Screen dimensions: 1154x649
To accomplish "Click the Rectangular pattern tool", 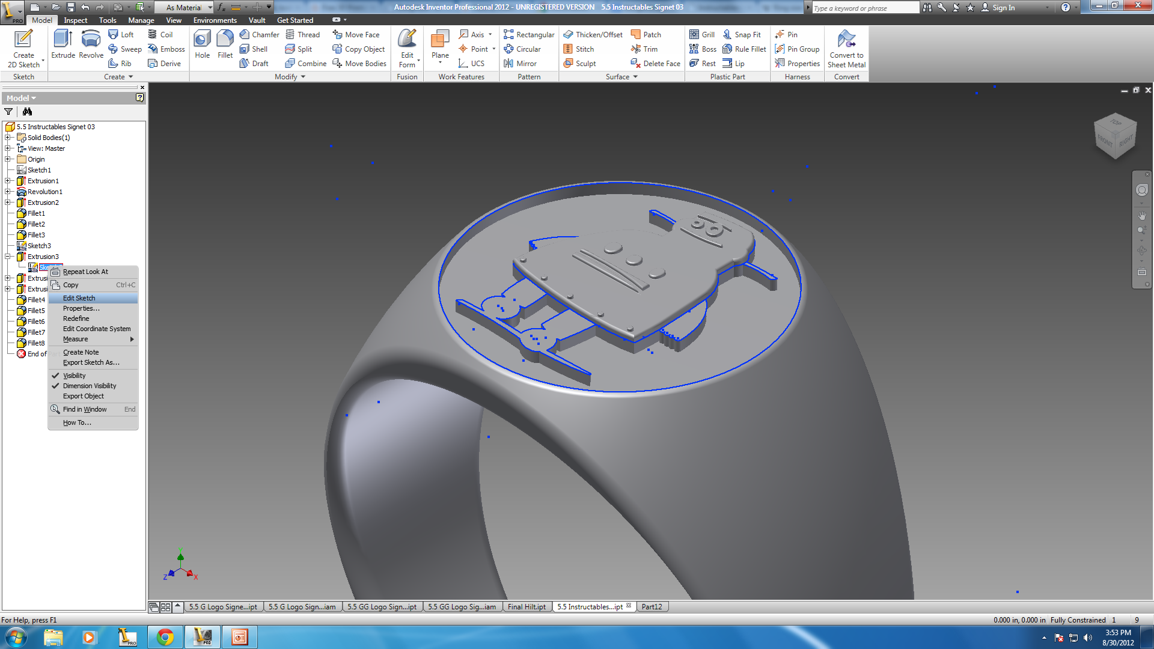I will tap(529, 34).
